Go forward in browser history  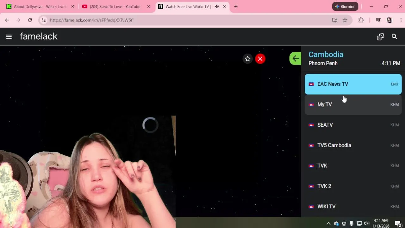[18, 20]
